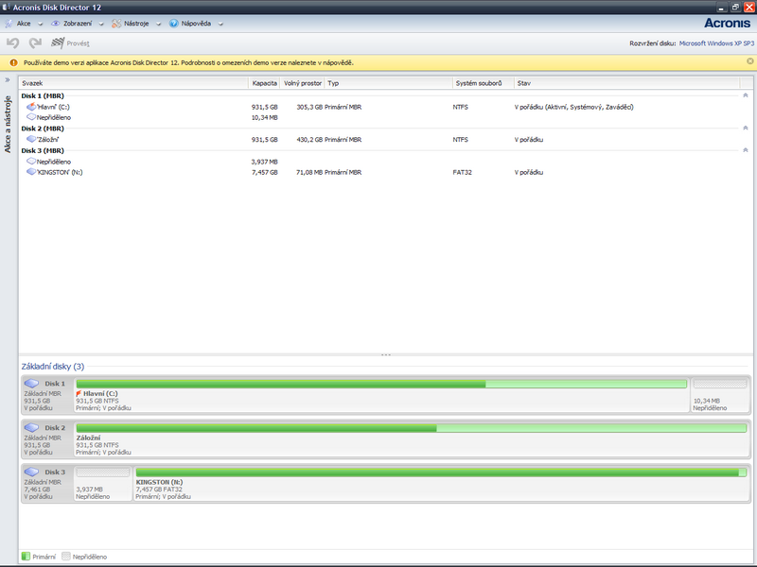Sort by Systém souborů column header
This screenshot has height=567, width=757.
click(x=484, y=83)
